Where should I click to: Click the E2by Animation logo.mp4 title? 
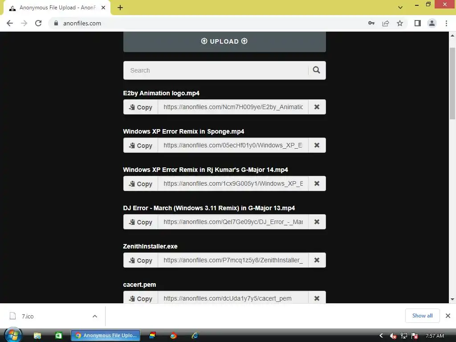161,94
